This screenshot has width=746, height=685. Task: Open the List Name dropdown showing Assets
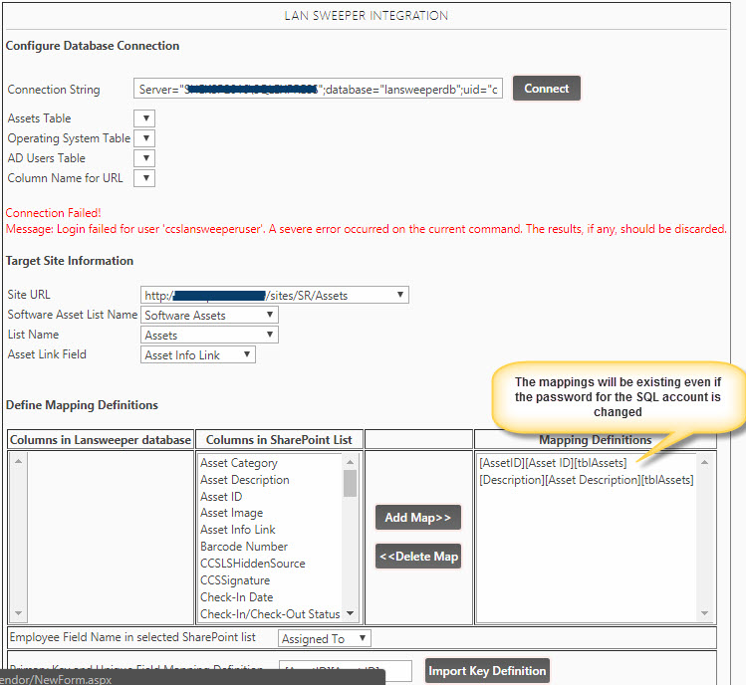point(209,335)
